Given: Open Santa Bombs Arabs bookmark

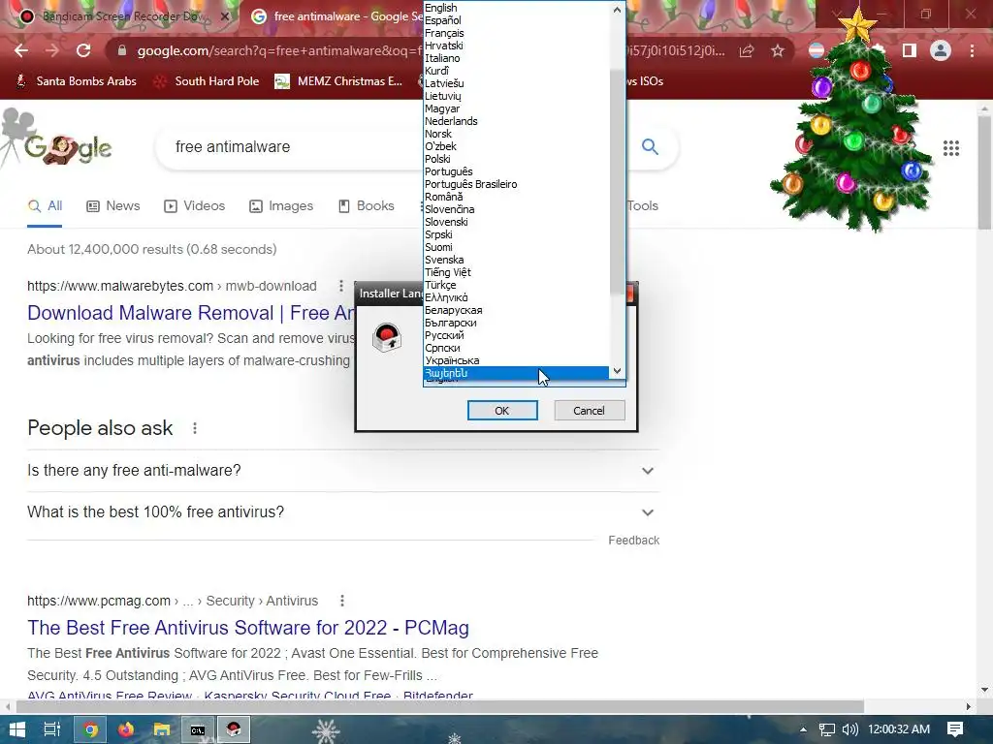Looking at the screenshot, I should click(76, 81).
